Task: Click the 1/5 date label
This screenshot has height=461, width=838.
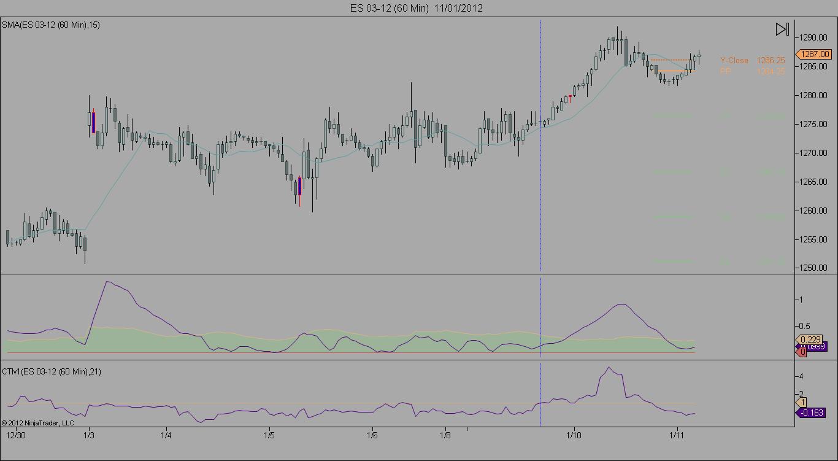Action: pyautogui.click(x=269, y=435)
